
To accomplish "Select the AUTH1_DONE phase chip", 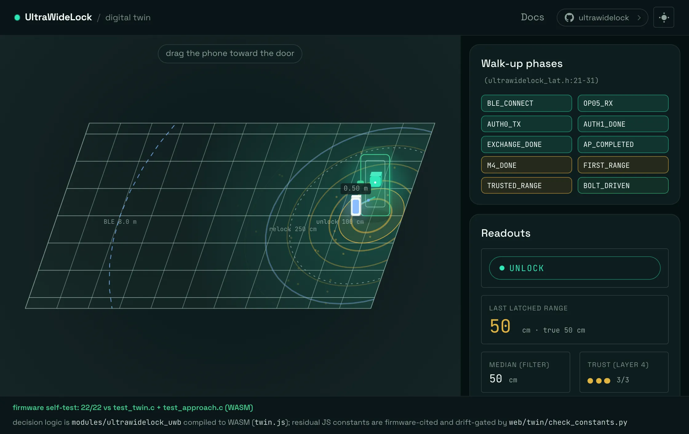I will 623,124.
